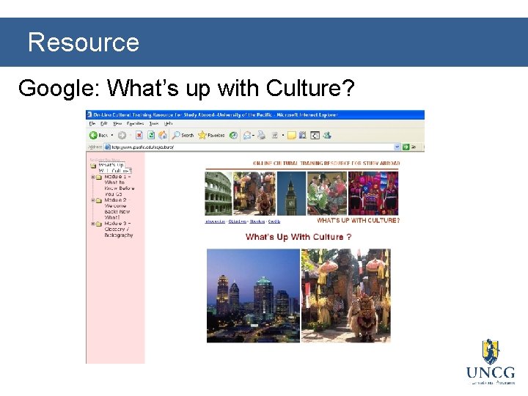Click the Messenger people icon

(x=327, y=136)
